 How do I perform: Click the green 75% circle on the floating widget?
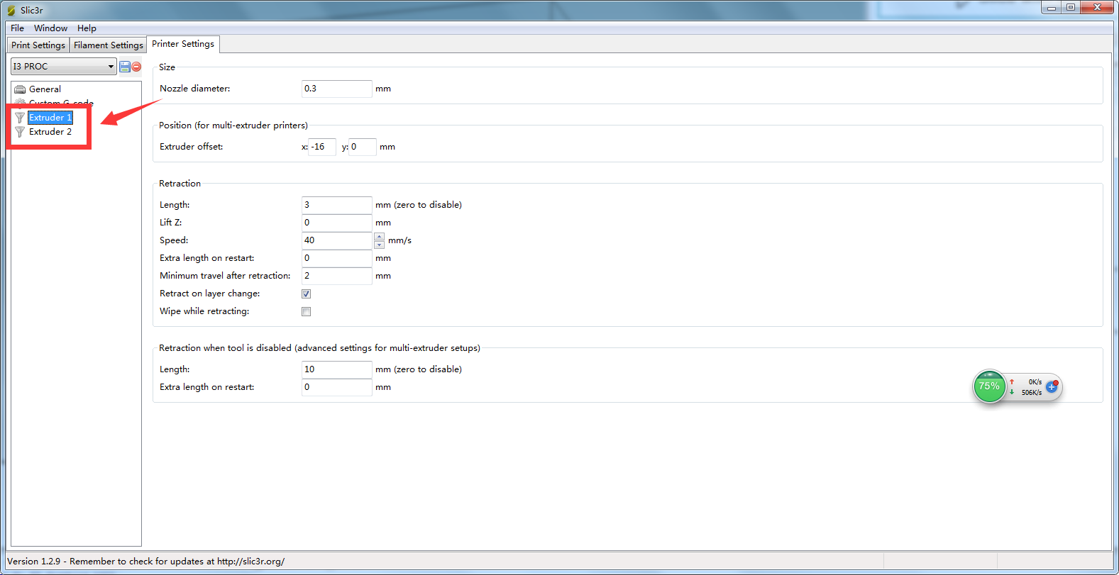pos(989,386)
